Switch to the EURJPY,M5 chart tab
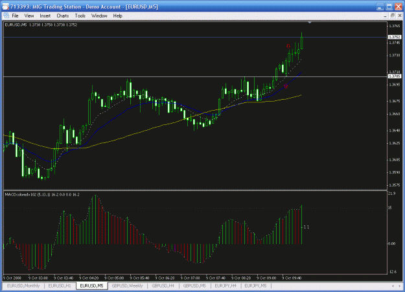The image size is (405, 292). coord(255,286)
